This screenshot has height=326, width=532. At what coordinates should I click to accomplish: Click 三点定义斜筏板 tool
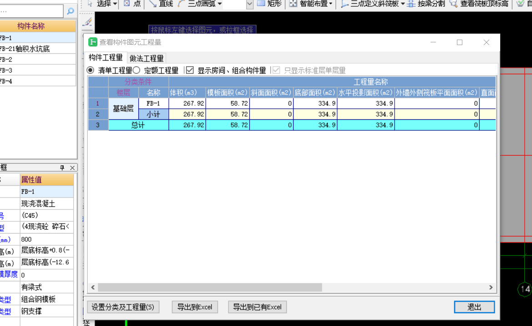point(370,4)
